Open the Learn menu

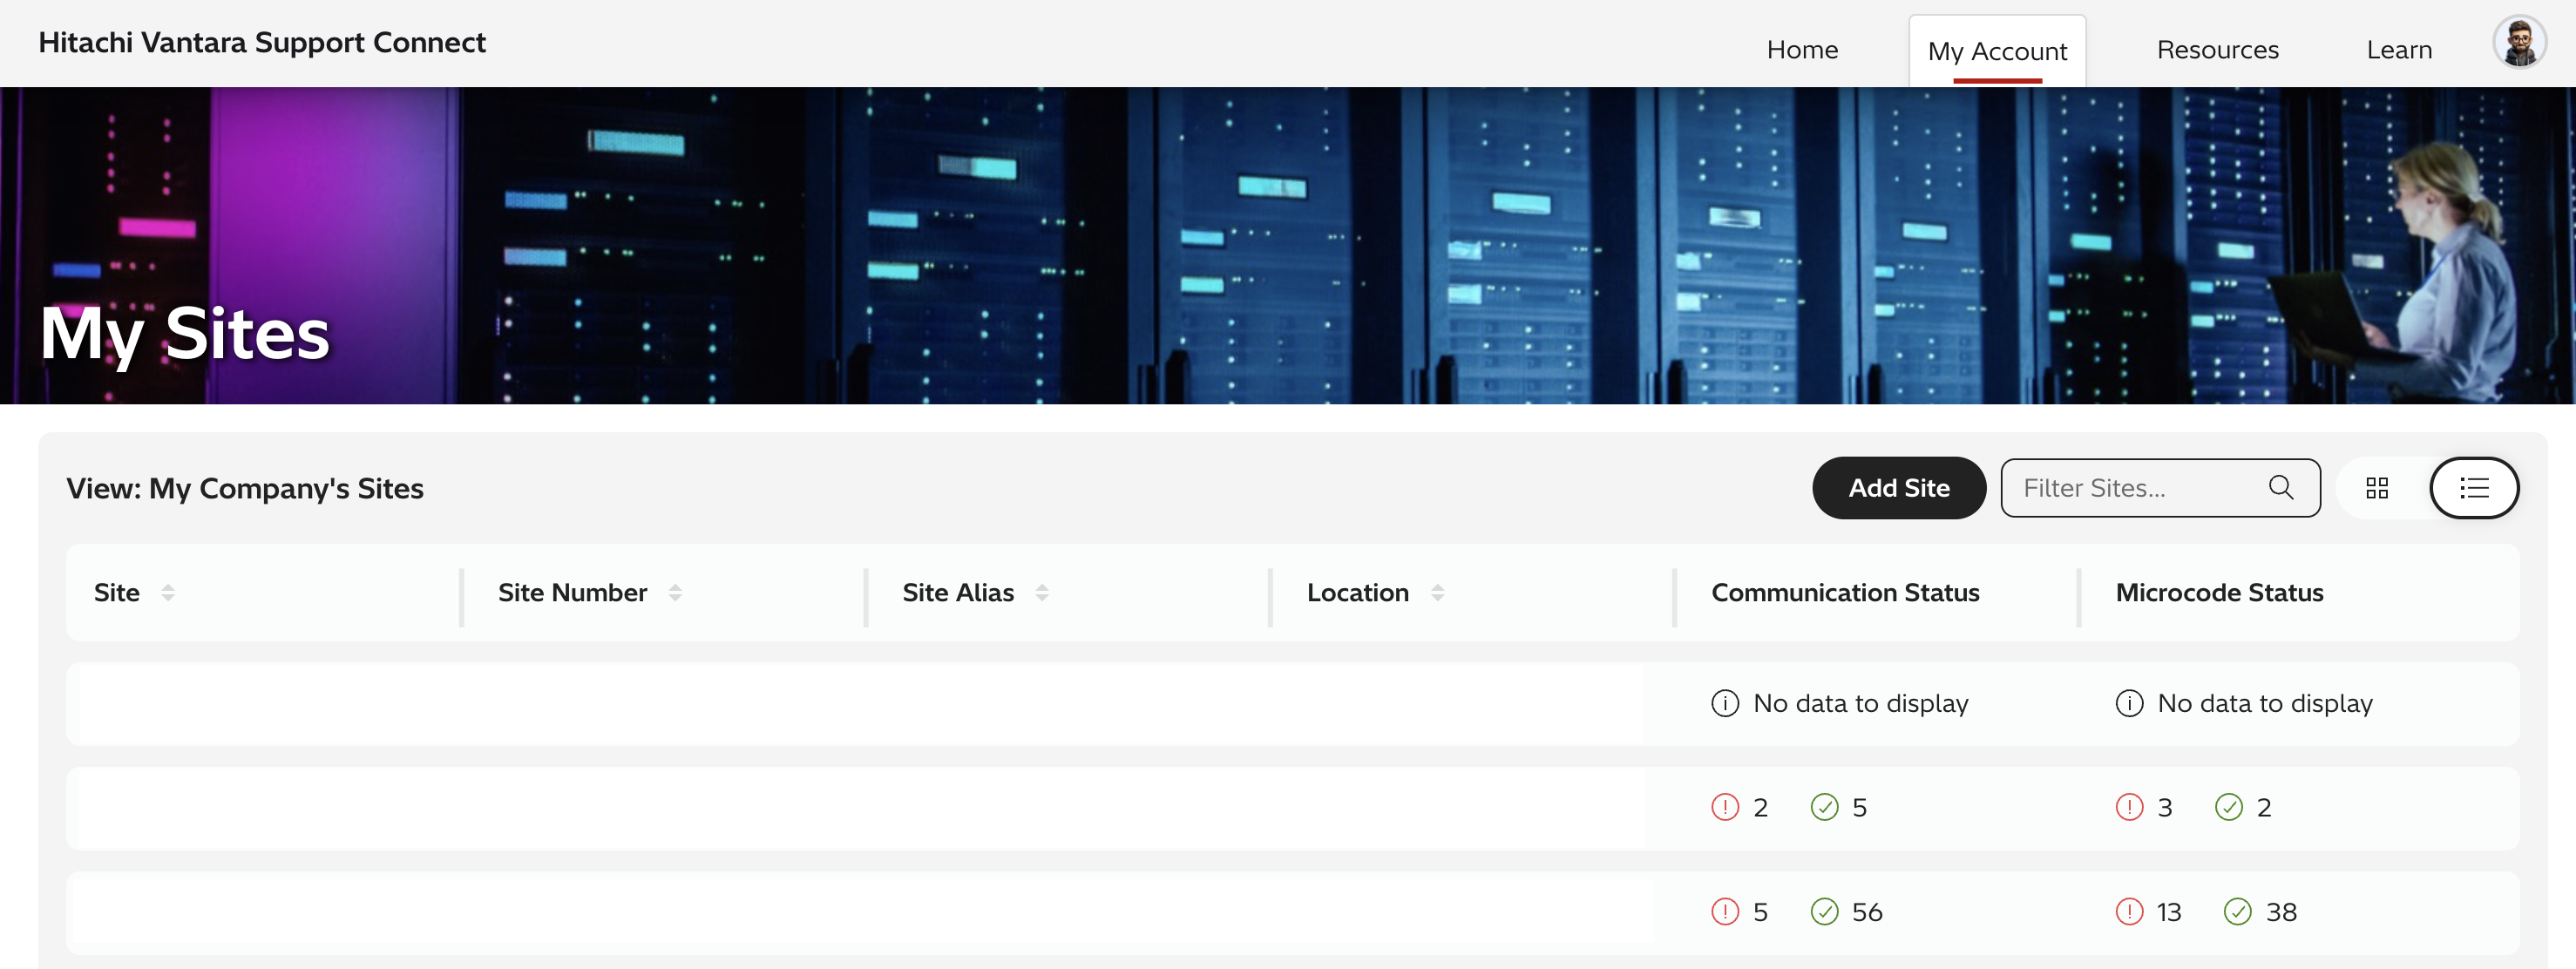[2399, 50]
